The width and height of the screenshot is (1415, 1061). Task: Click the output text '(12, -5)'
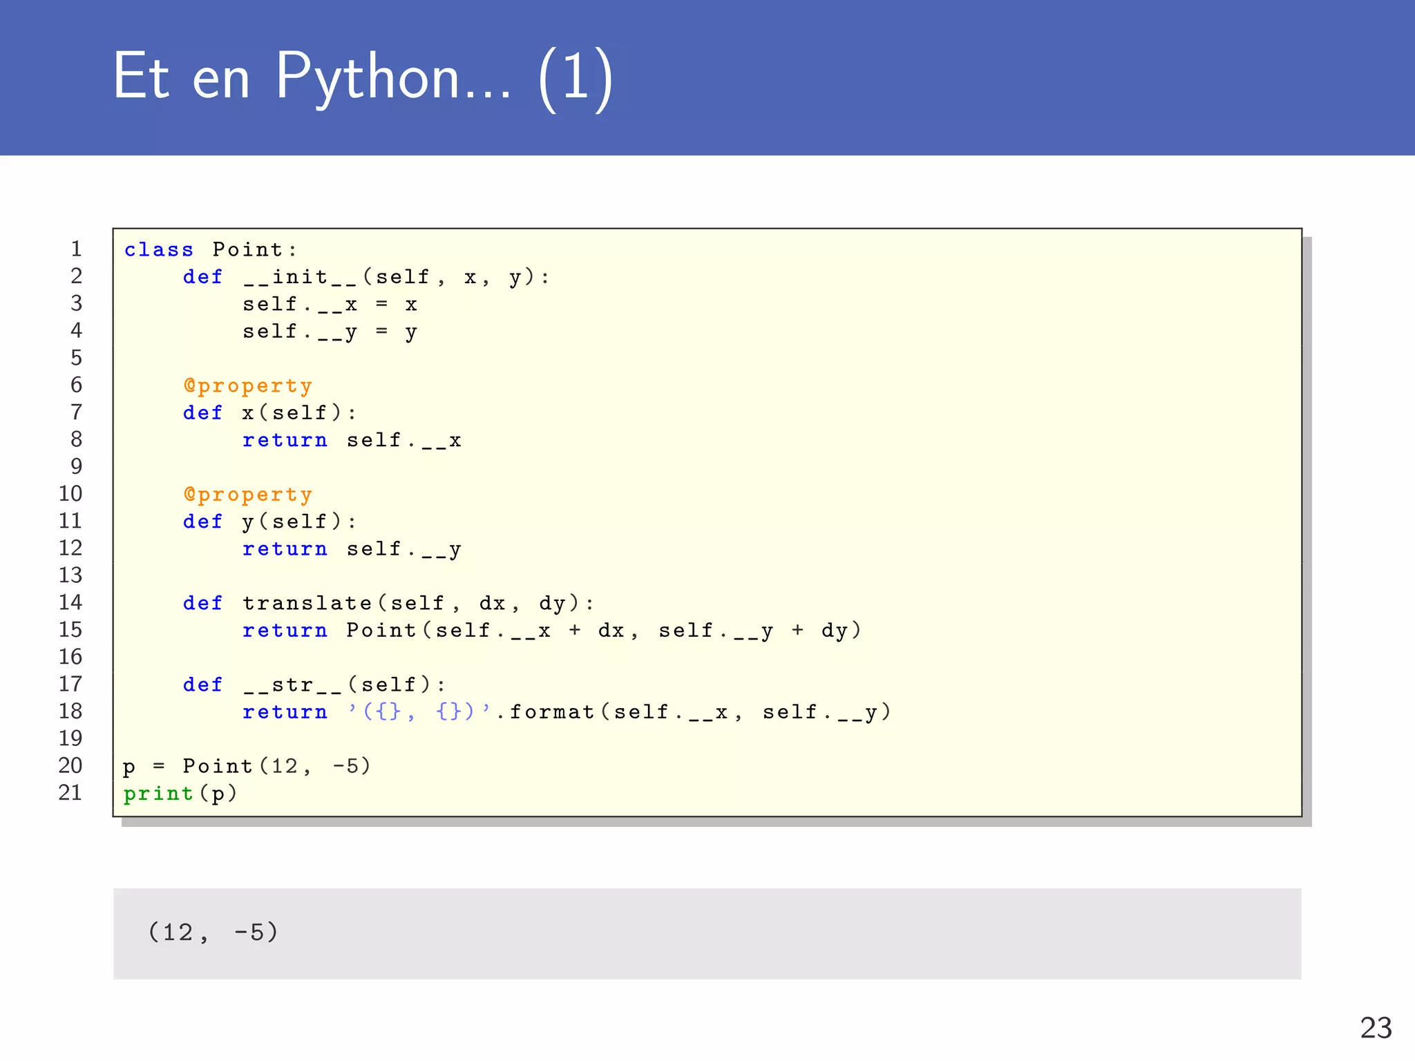213,933
